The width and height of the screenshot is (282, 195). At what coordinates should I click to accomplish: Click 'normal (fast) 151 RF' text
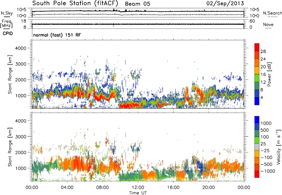[57, 35]
